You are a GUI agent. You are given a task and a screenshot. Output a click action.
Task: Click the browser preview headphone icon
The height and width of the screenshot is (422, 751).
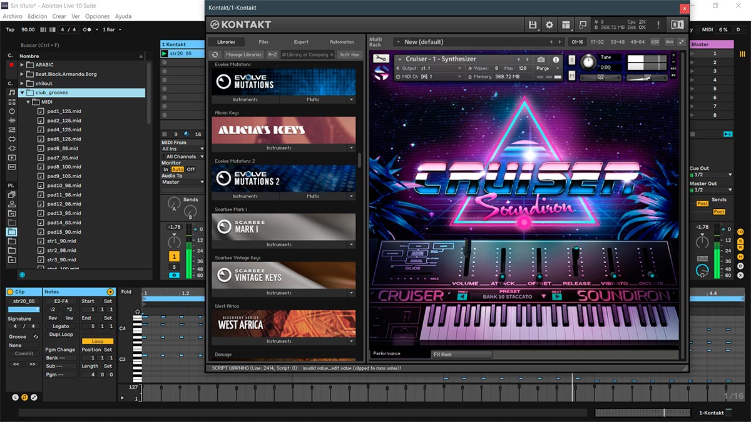[22, 274]
